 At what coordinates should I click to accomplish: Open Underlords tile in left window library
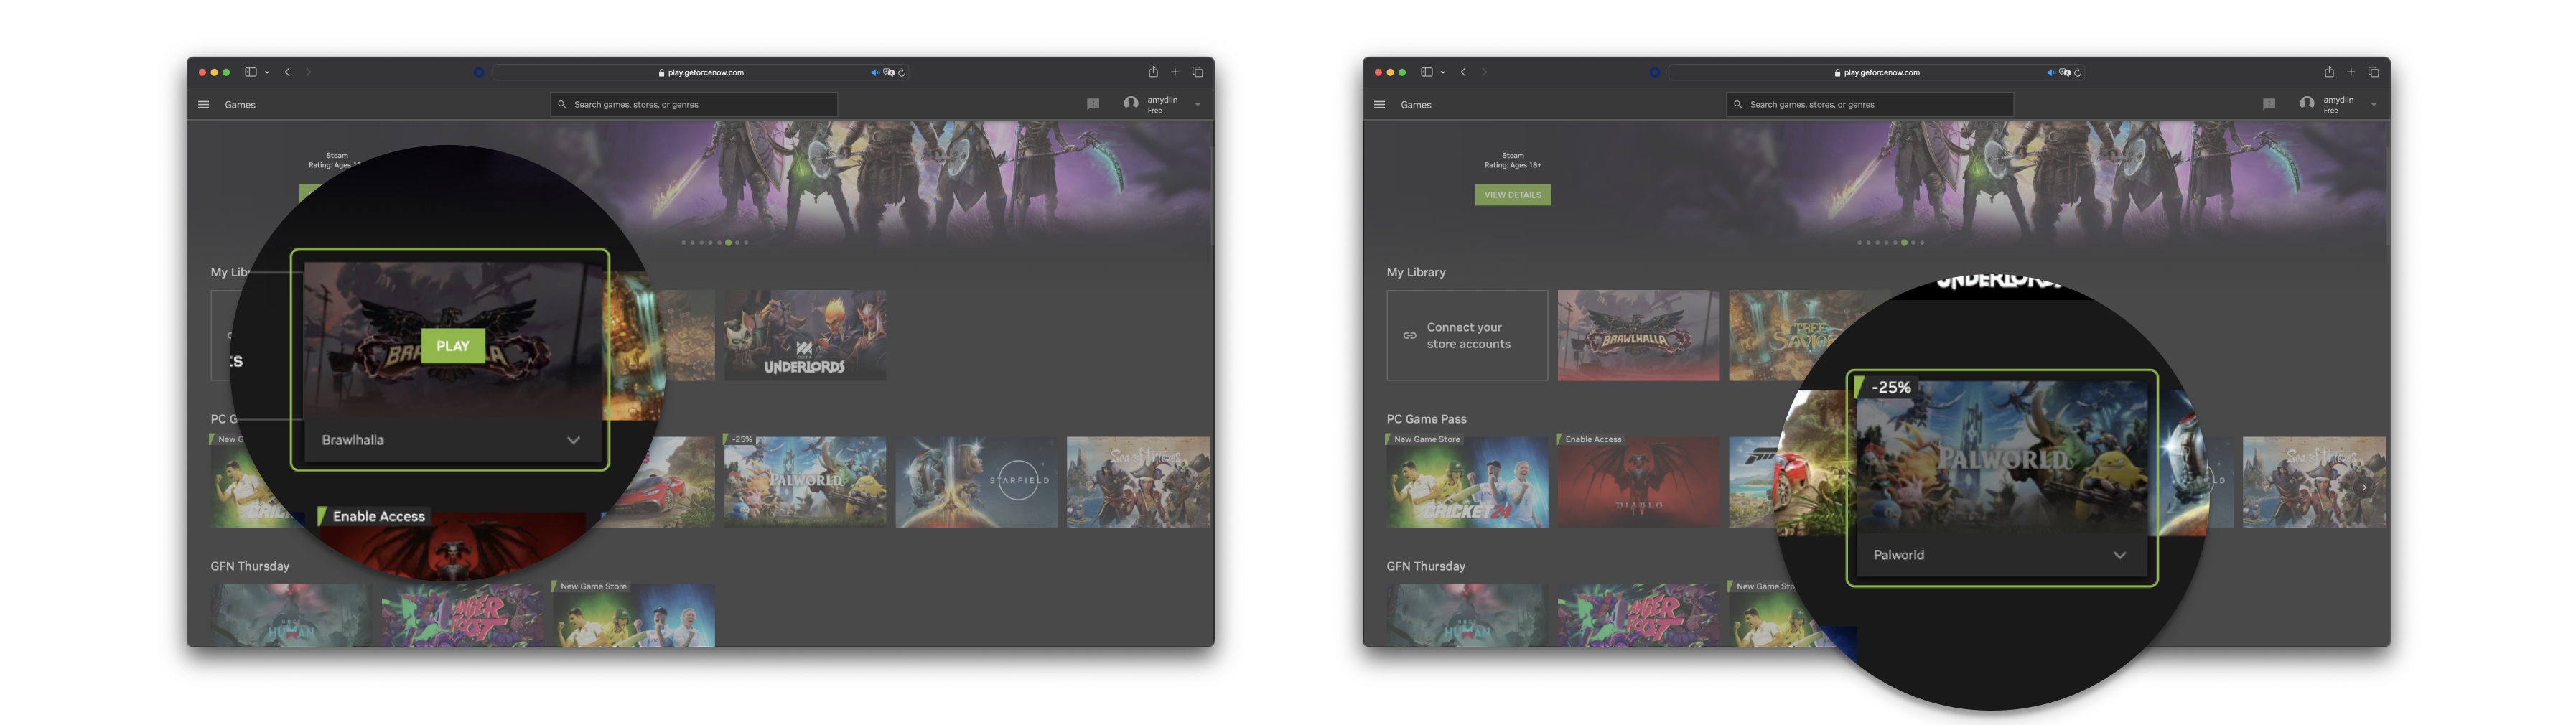click(x=805, y=335)
